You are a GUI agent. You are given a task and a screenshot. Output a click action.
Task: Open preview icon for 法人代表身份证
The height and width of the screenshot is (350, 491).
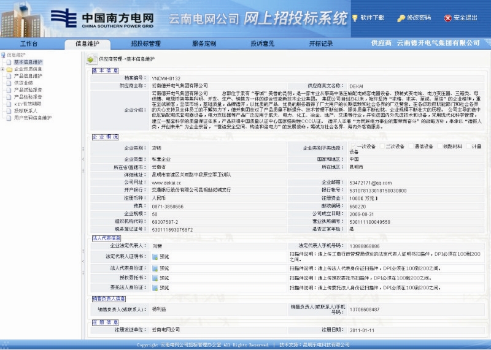pos(155,268)
